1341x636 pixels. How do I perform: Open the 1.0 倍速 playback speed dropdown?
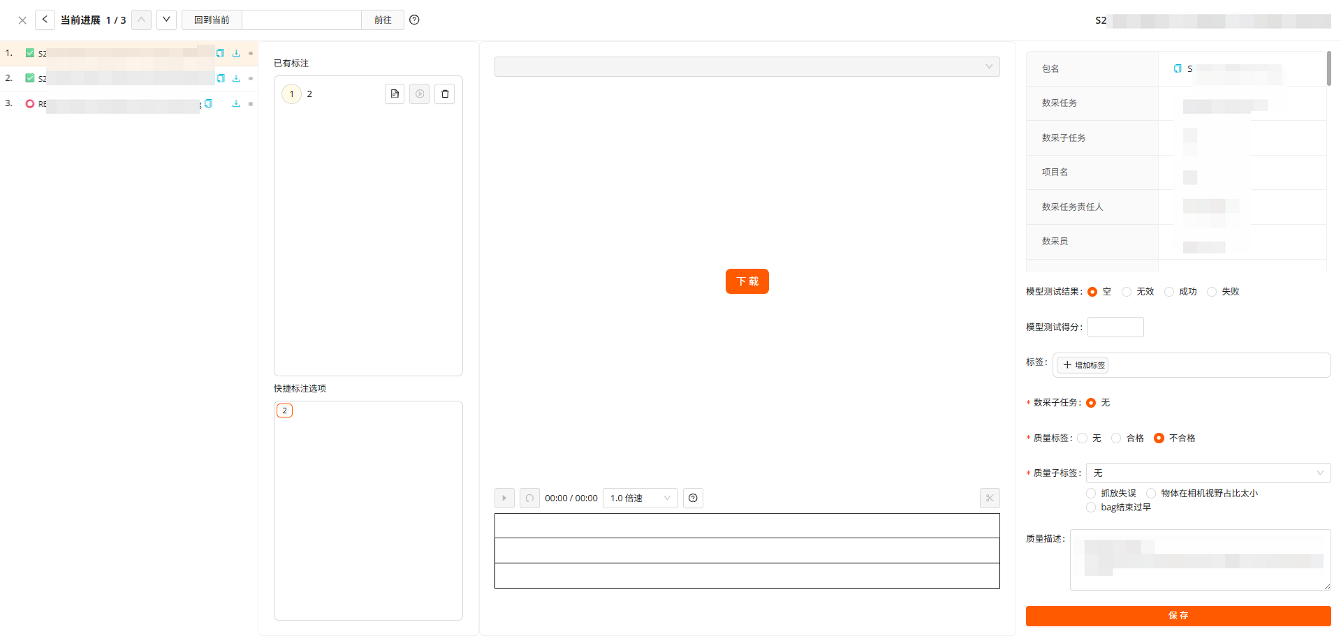tap(640, 498)
